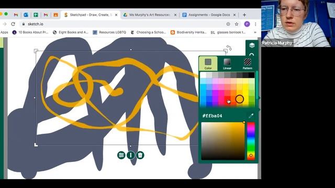The image size is (335, 188).
Task: Open the more options dots button
Action: (x=130, y=155)
